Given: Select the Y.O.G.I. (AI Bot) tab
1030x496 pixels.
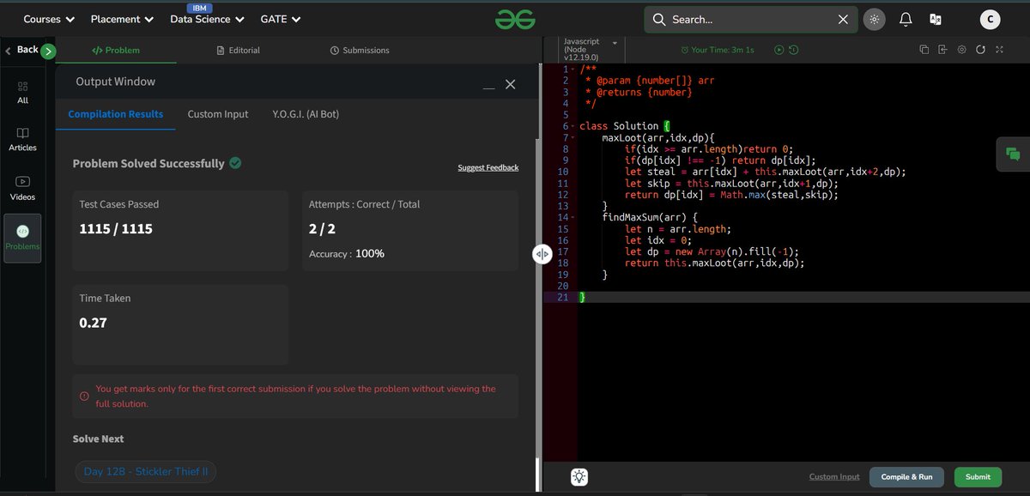Looking at the screenshot, I should coord(306,114).
